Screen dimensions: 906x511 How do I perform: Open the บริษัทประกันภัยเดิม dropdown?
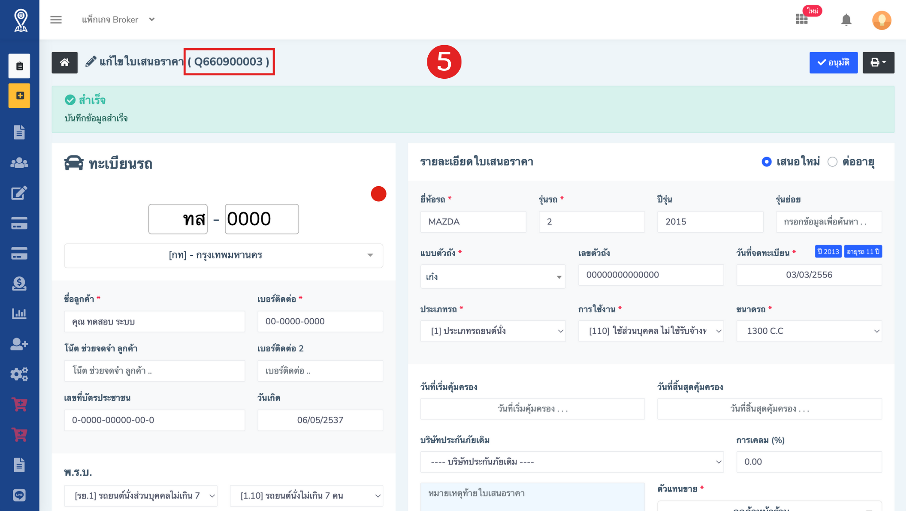point(572,462)
